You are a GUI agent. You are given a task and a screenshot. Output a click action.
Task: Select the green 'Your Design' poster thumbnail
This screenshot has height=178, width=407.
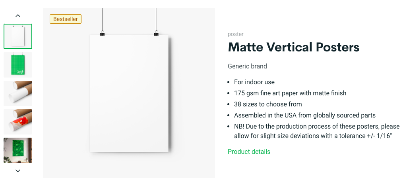click(x=18, y=65)
